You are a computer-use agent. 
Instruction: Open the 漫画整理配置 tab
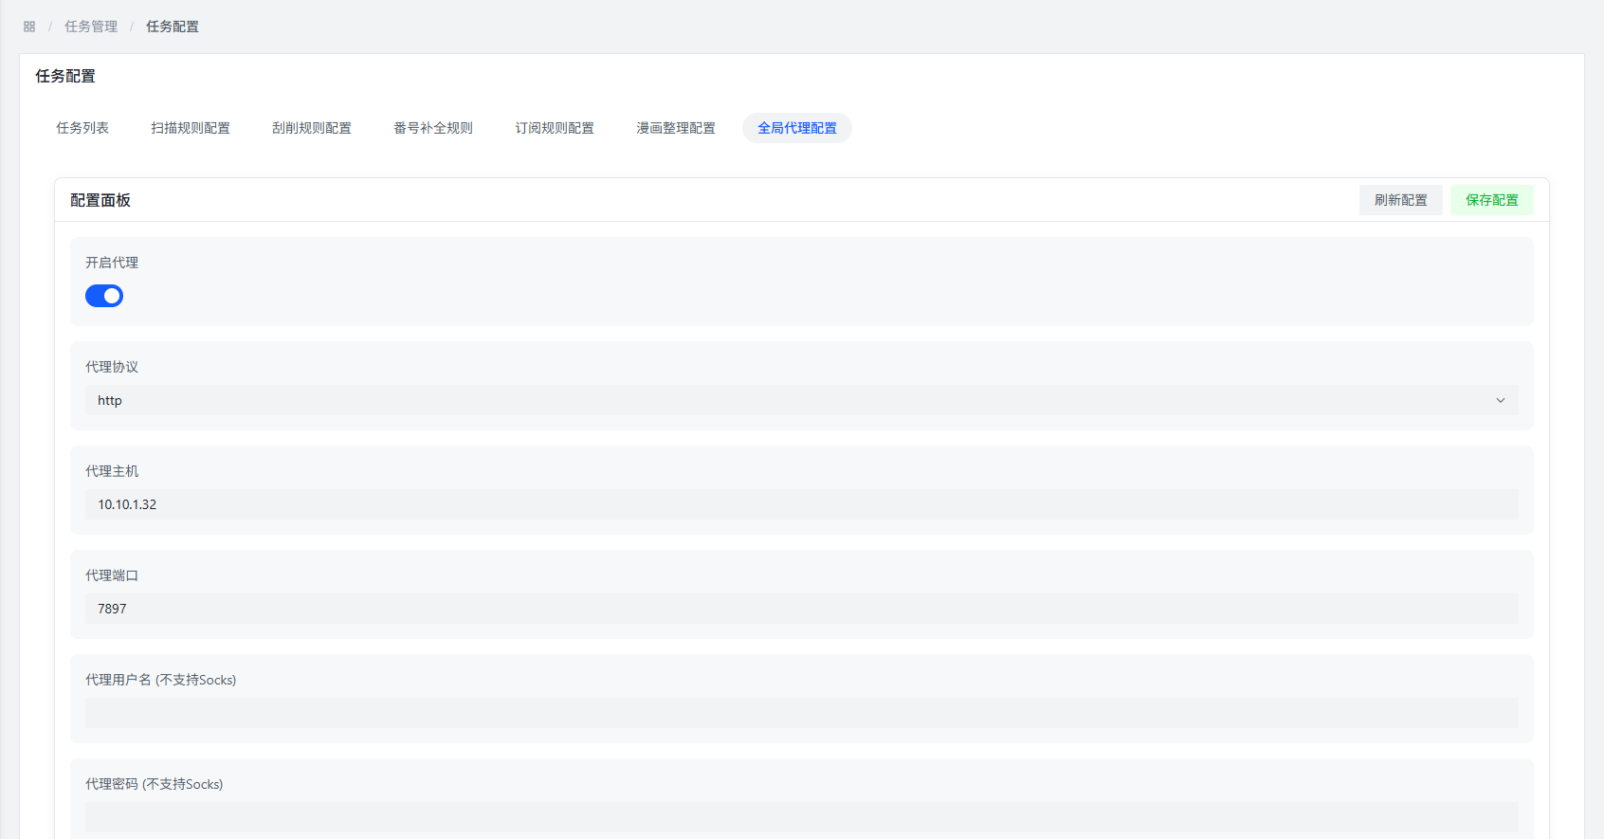(x=676, y=128)
